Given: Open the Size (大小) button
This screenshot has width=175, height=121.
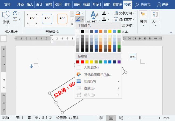Looking at the screenshot, I should (155, 19).
